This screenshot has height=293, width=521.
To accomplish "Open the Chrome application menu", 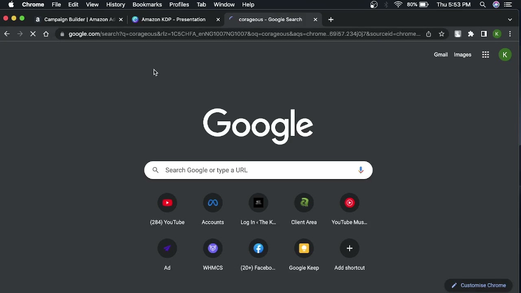I will coord(33,4).
